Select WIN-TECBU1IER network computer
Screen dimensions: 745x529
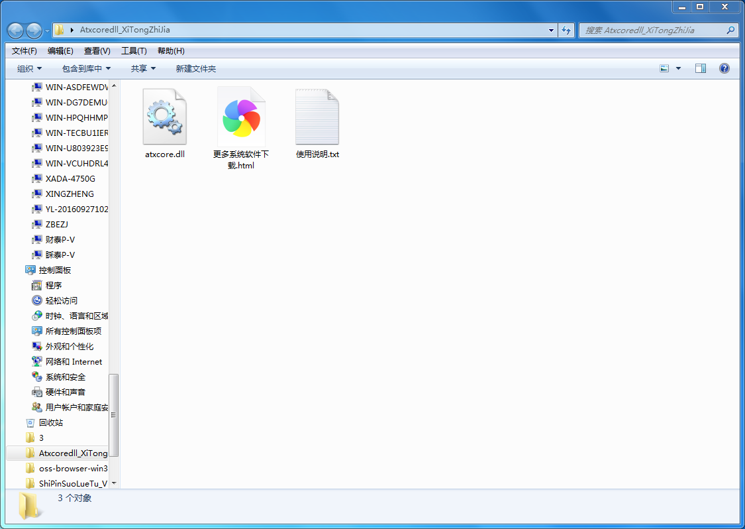pos(70,133)
